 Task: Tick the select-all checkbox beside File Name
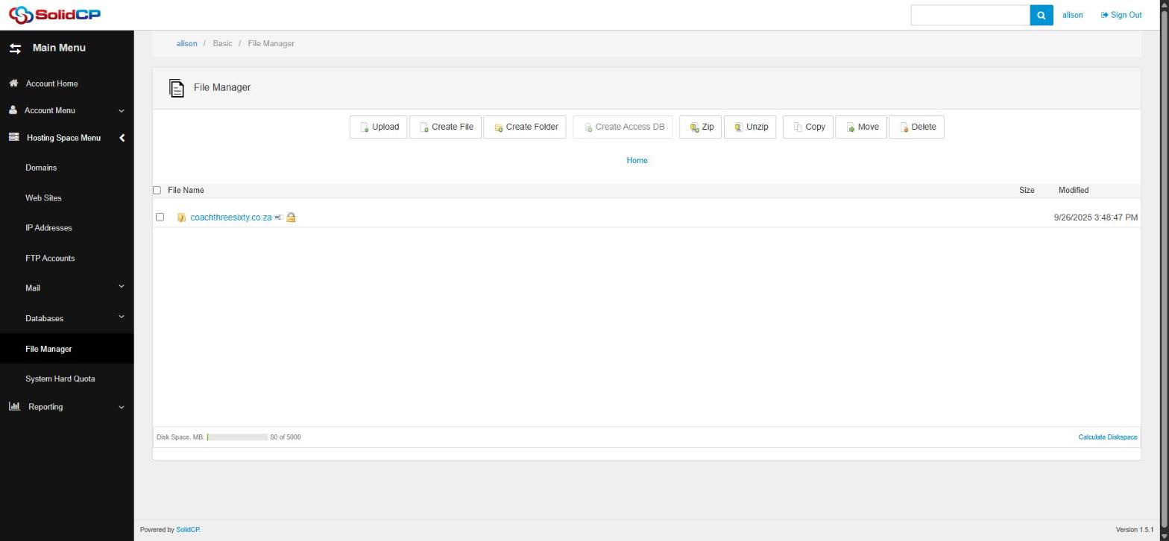(x=157, y=191)
